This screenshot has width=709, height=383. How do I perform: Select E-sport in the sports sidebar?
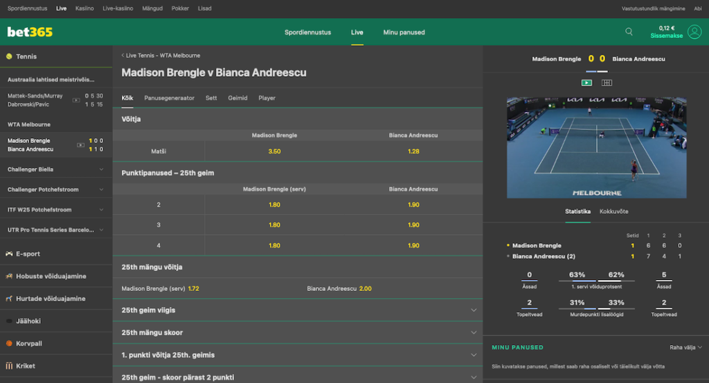26,254
